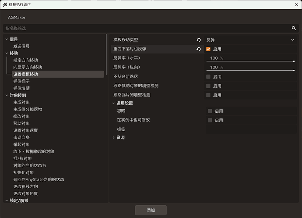Select 生成得分掉落物 action
This screenshot has height=218, width=302.
point(28,109)
